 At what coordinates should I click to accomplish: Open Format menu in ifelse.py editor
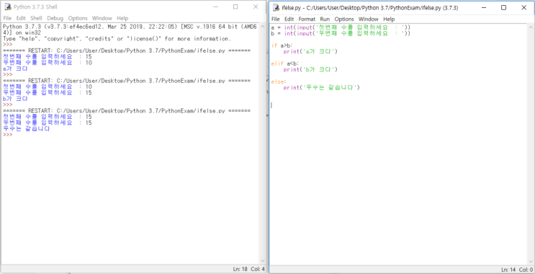click(x=307, y=19)
